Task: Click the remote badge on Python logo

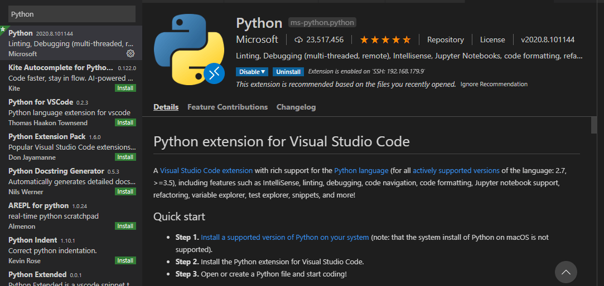Action: click(214, 72)
